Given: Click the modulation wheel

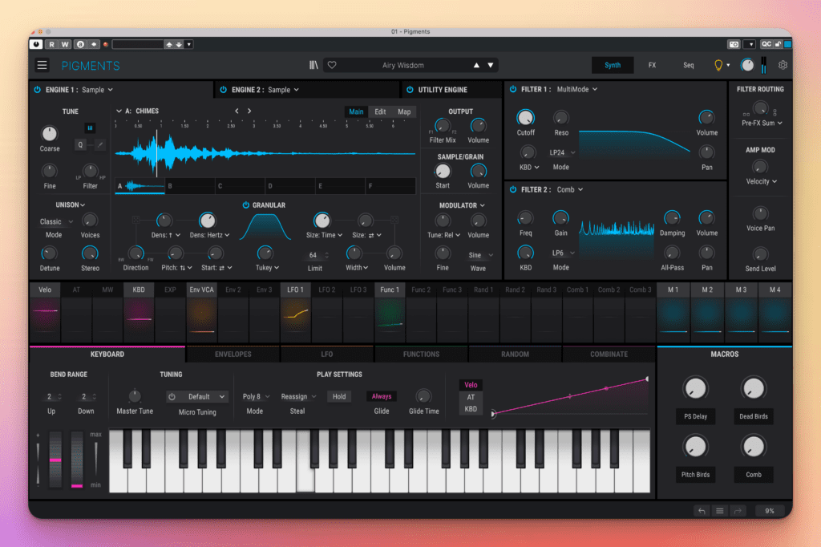Looking at the screenshot, I should (77, 460).
